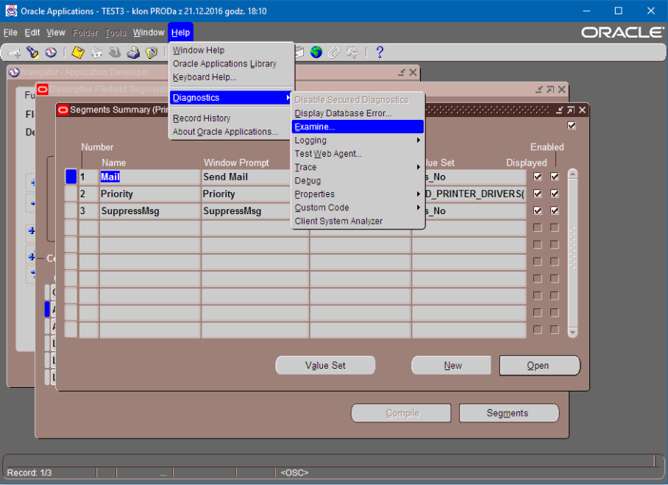
Task: Click the question mark Window Help icon
Action: [x=380, y=52]
